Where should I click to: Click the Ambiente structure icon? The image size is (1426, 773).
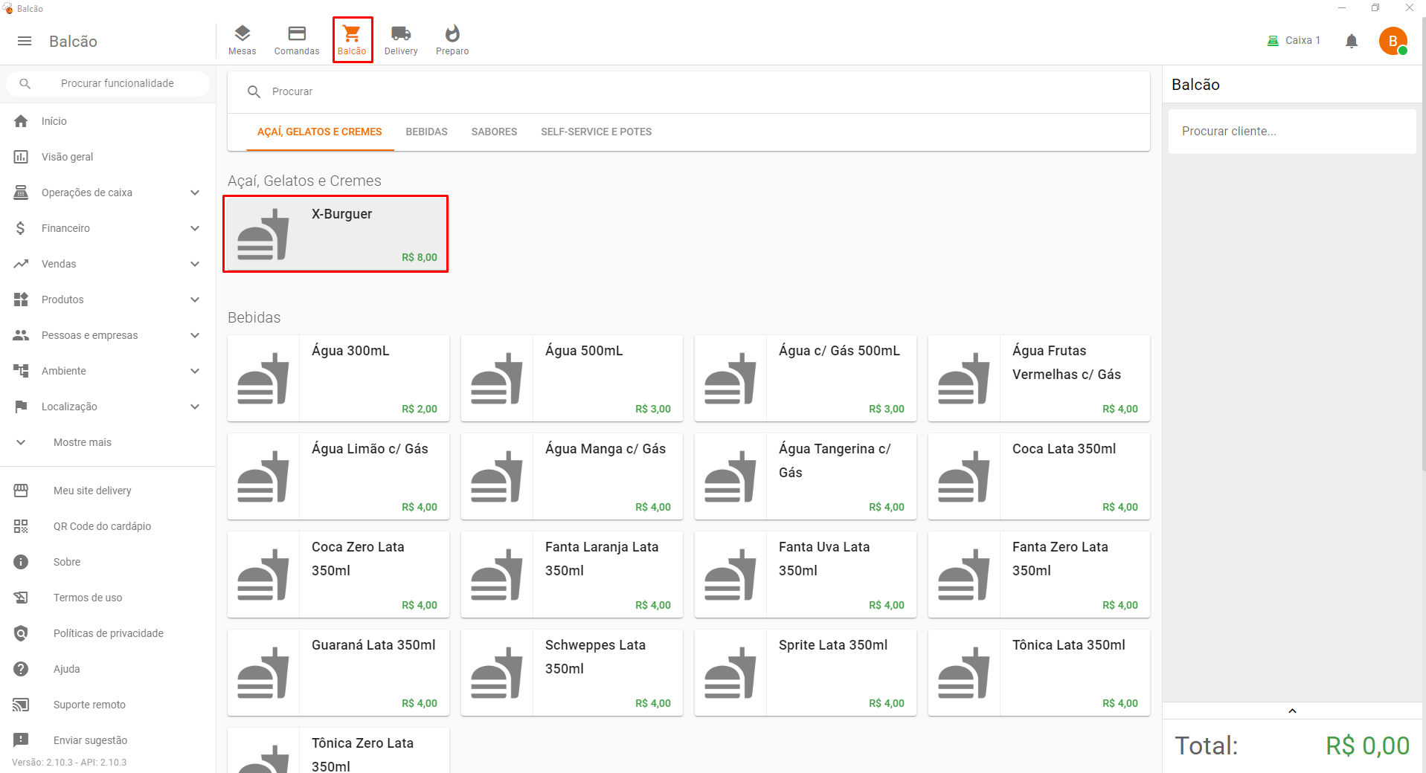pyautogui.click(x=21, y=371)
